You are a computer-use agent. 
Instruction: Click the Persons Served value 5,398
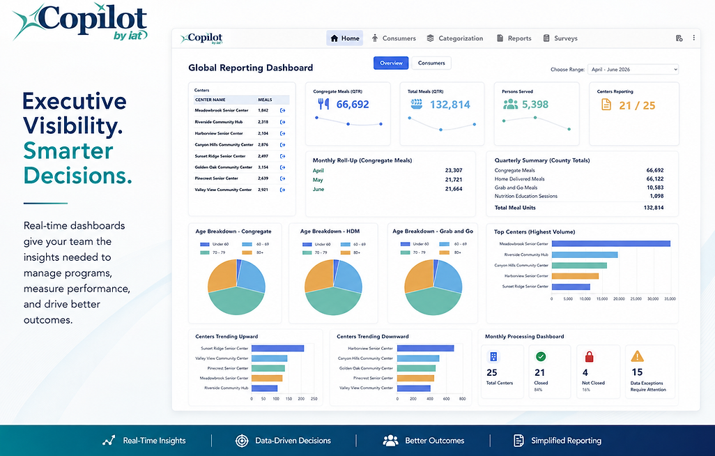[535, 105]
